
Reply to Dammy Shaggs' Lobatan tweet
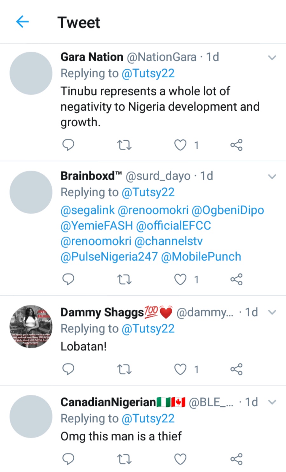point(68,369)
